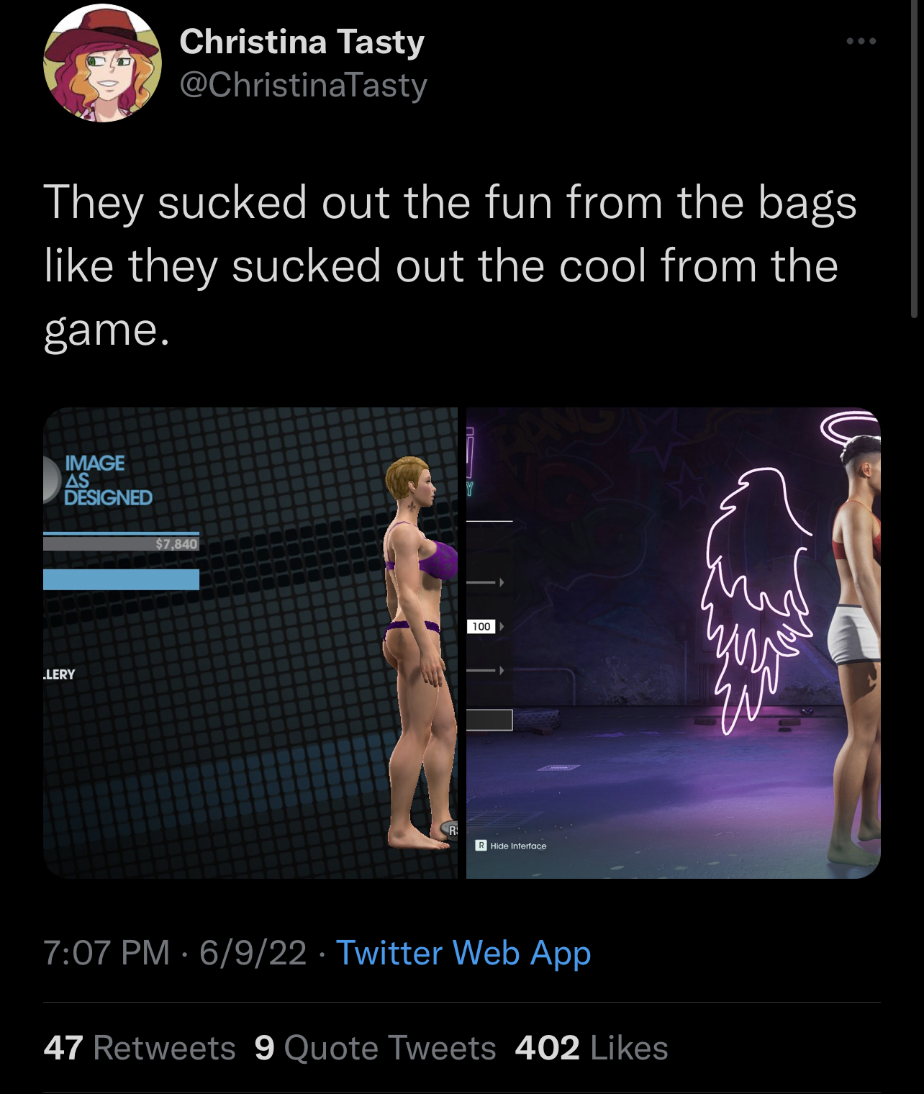
Task: Open the three-dot more options menu
Action: point(861,41)
